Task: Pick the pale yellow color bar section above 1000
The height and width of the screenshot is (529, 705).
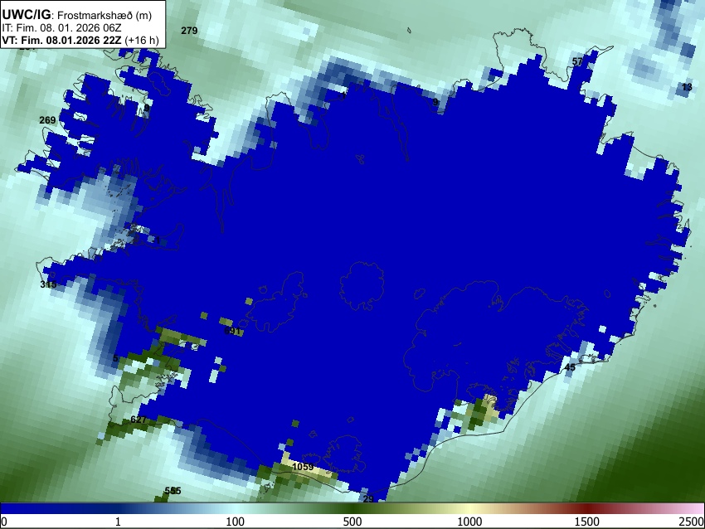Action: click(469, 508)
